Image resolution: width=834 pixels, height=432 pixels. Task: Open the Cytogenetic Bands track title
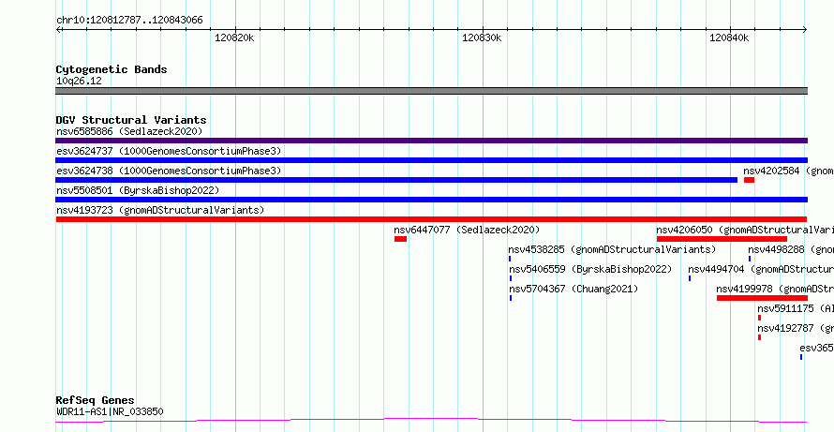tap(112, 69)
